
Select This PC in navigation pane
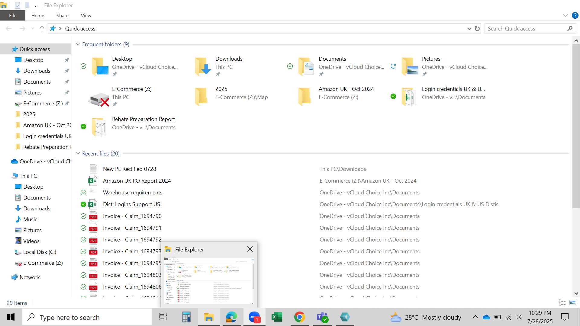28,176
